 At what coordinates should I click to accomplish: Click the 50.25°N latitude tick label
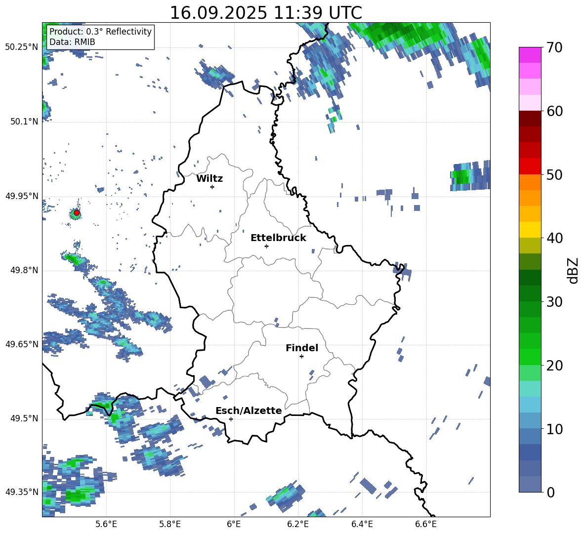[x=22, y=47]
